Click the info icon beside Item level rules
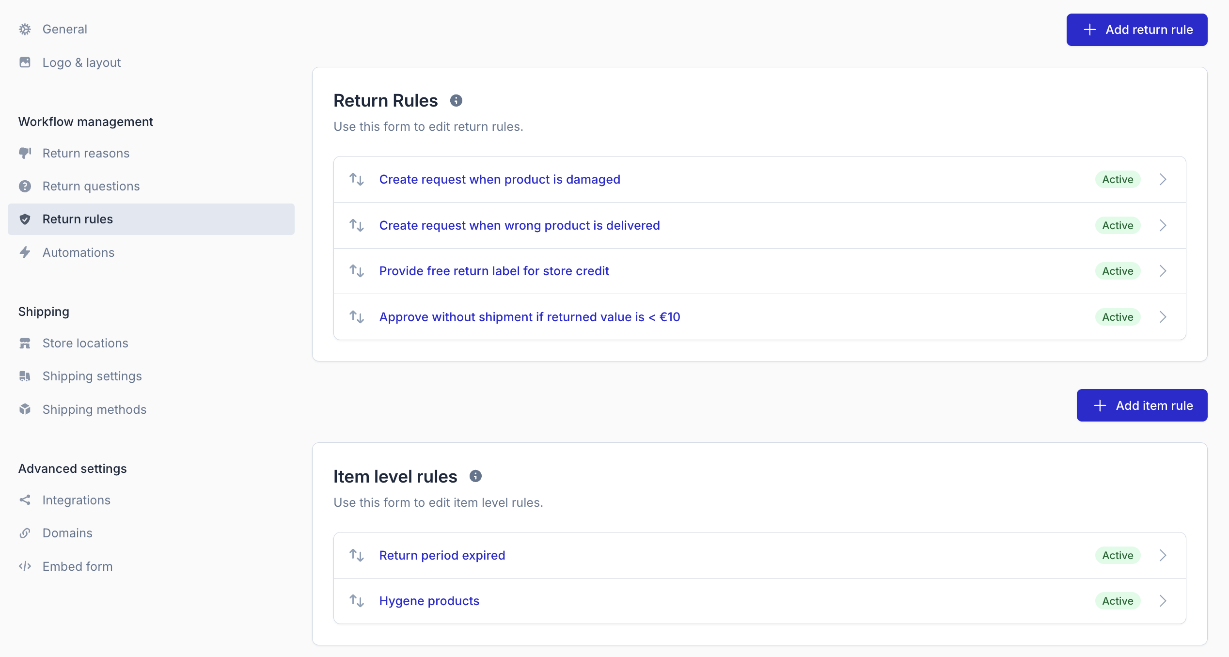The height and width of the screenshot is (657, 1229). point(475,476)
